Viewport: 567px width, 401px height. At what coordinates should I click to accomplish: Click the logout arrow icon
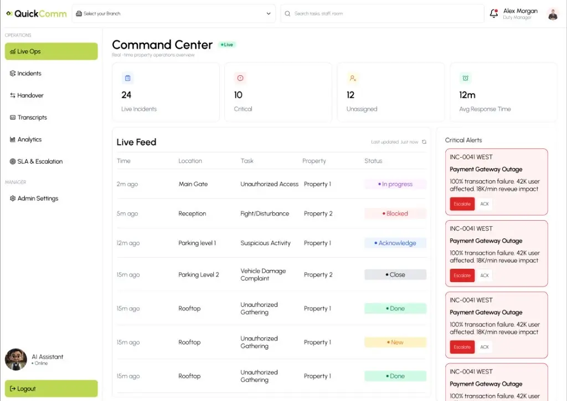(13, 389)
